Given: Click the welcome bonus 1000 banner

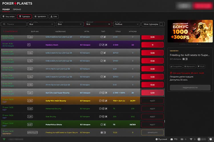Looking at the screenshot, I should click(x=190, y=31).
